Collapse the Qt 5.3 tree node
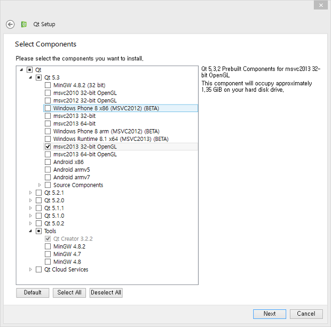331x327 pixels. pyautogui.click(x=30, y=77)
